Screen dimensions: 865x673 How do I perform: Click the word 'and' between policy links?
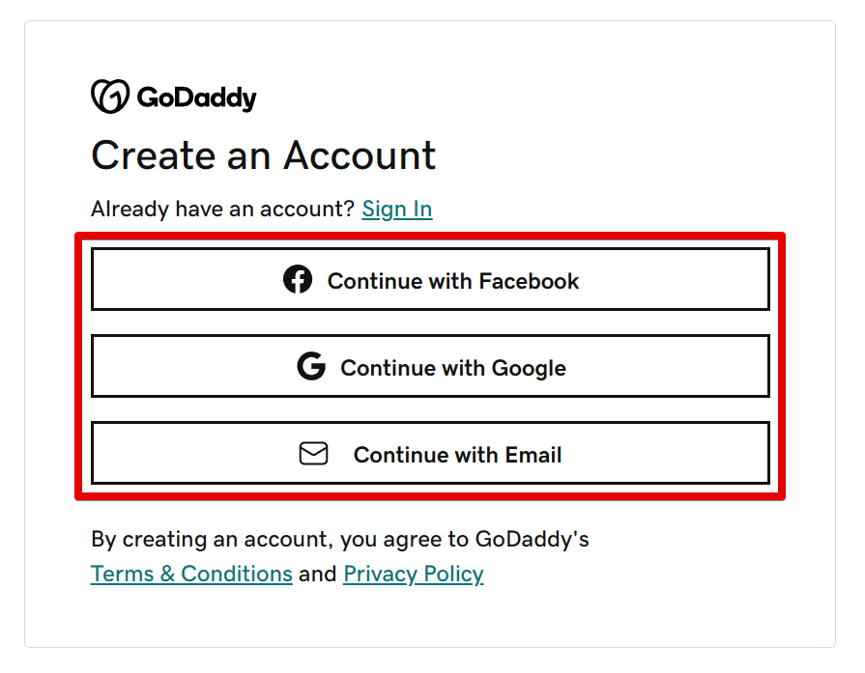(317, 574)
